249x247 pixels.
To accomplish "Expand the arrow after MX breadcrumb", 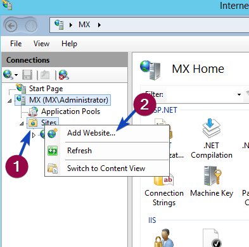I will 99,25.
